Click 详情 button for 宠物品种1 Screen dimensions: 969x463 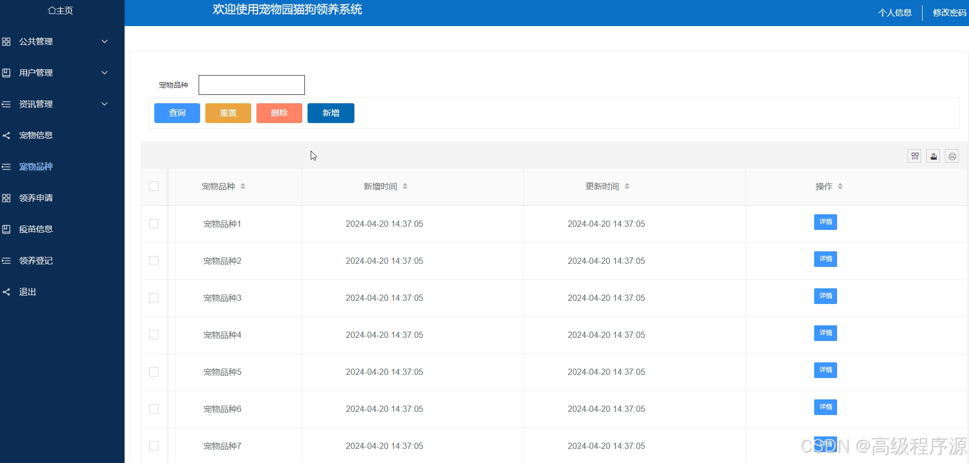(x=826, y=222)
